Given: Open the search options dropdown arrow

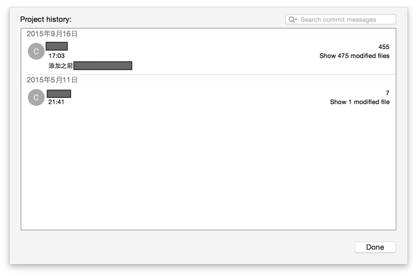Looking at the screenshot, I should (x=296, y=20).
